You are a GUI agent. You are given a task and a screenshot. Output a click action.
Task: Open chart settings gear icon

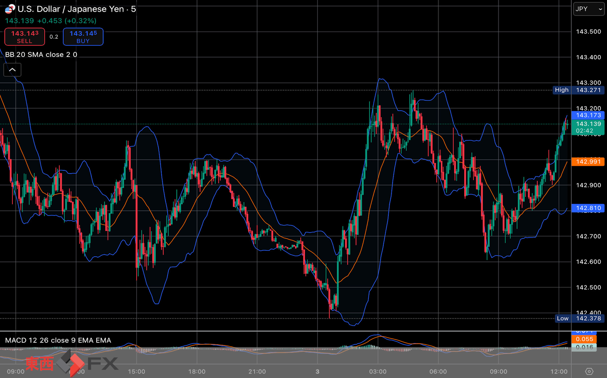[589, 371]
